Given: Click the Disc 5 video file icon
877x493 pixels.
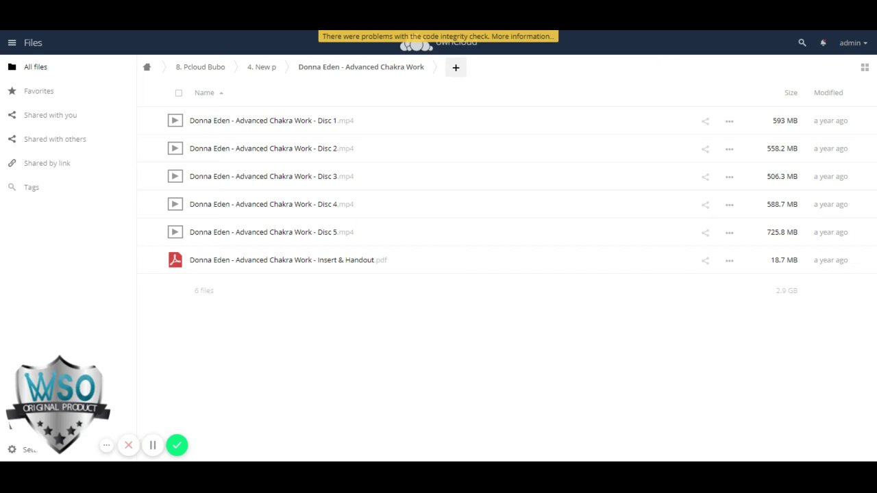Looking at the screenshot, I should 175,232.
